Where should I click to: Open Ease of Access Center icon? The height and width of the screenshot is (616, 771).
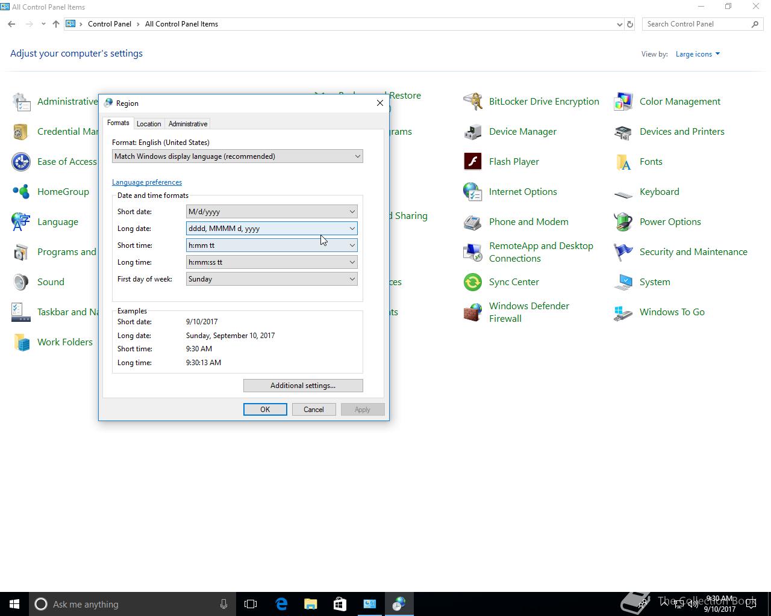point(21,162)
